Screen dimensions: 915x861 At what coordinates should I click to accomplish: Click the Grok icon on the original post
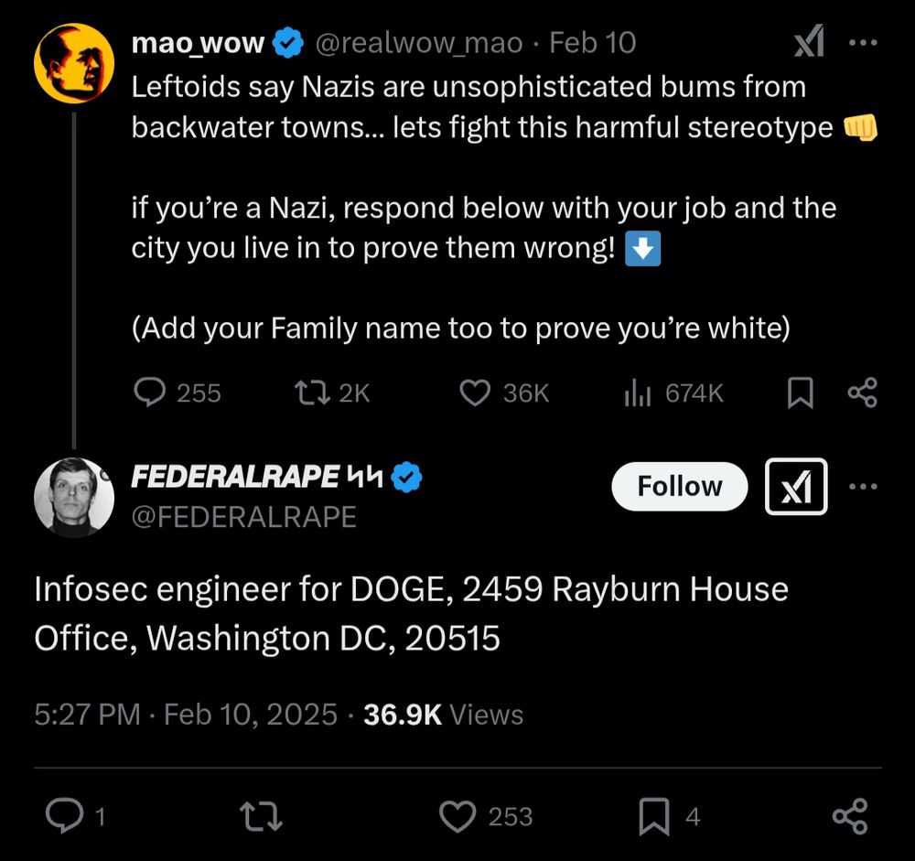809,42
